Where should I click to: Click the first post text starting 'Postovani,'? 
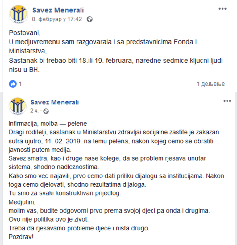(x=116, y=51)
